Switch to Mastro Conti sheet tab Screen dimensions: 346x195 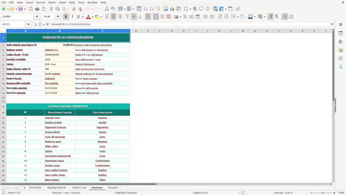79,187
